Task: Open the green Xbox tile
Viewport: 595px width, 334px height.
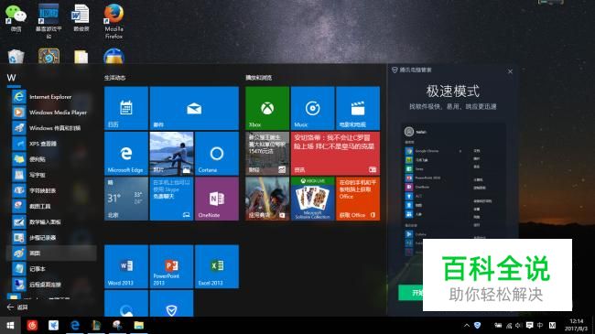Action: click(267, 108)
